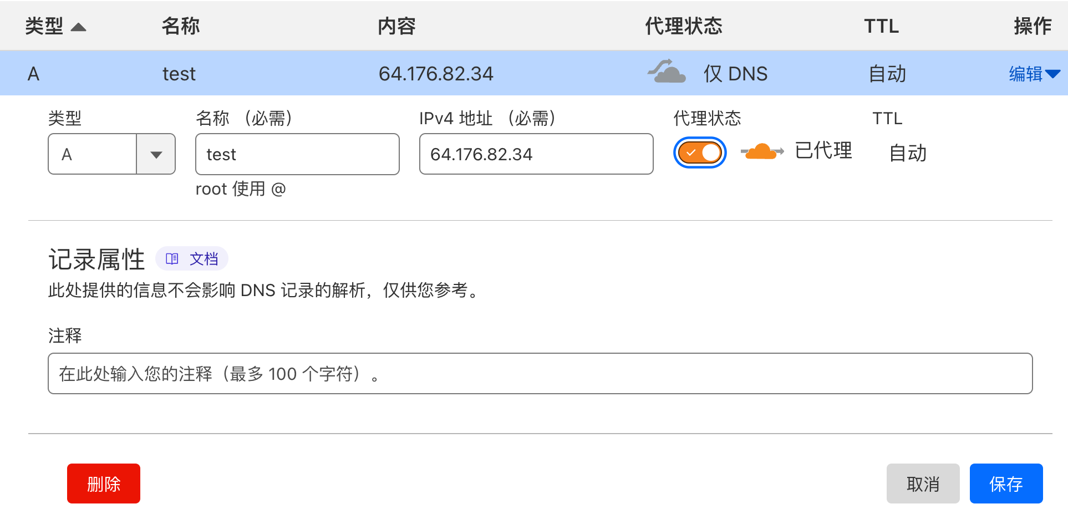The width and height of the screenshot is (1068, 519).
Task: Focus the 名称 input field containing test
Action: (297, 154)
